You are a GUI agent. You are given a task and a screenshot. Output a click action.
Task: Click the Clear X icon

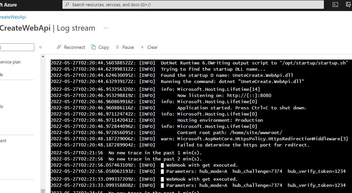point(142,47)
